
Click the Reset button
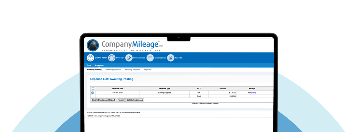tap(121, 100)
